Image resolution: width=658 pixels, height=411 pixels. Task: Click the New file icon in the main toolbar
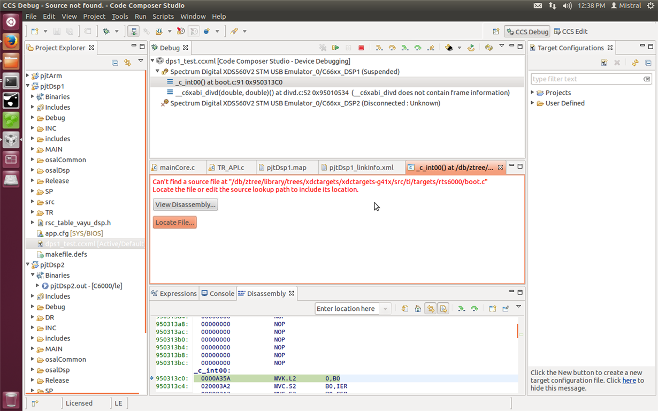35,32
